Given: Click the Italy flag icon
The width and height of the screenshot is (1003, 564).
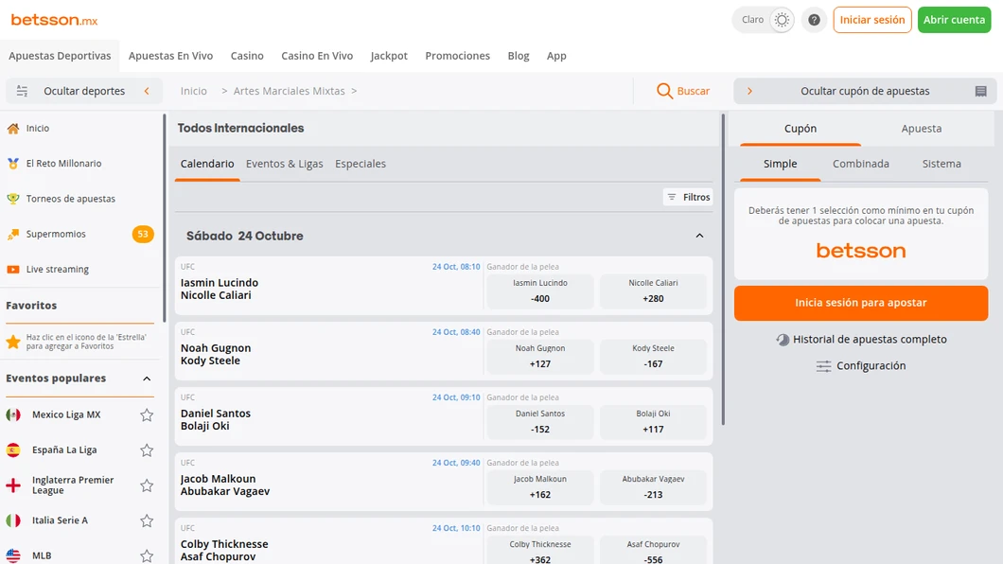Looking at the screenshot, I should (13, 520).
